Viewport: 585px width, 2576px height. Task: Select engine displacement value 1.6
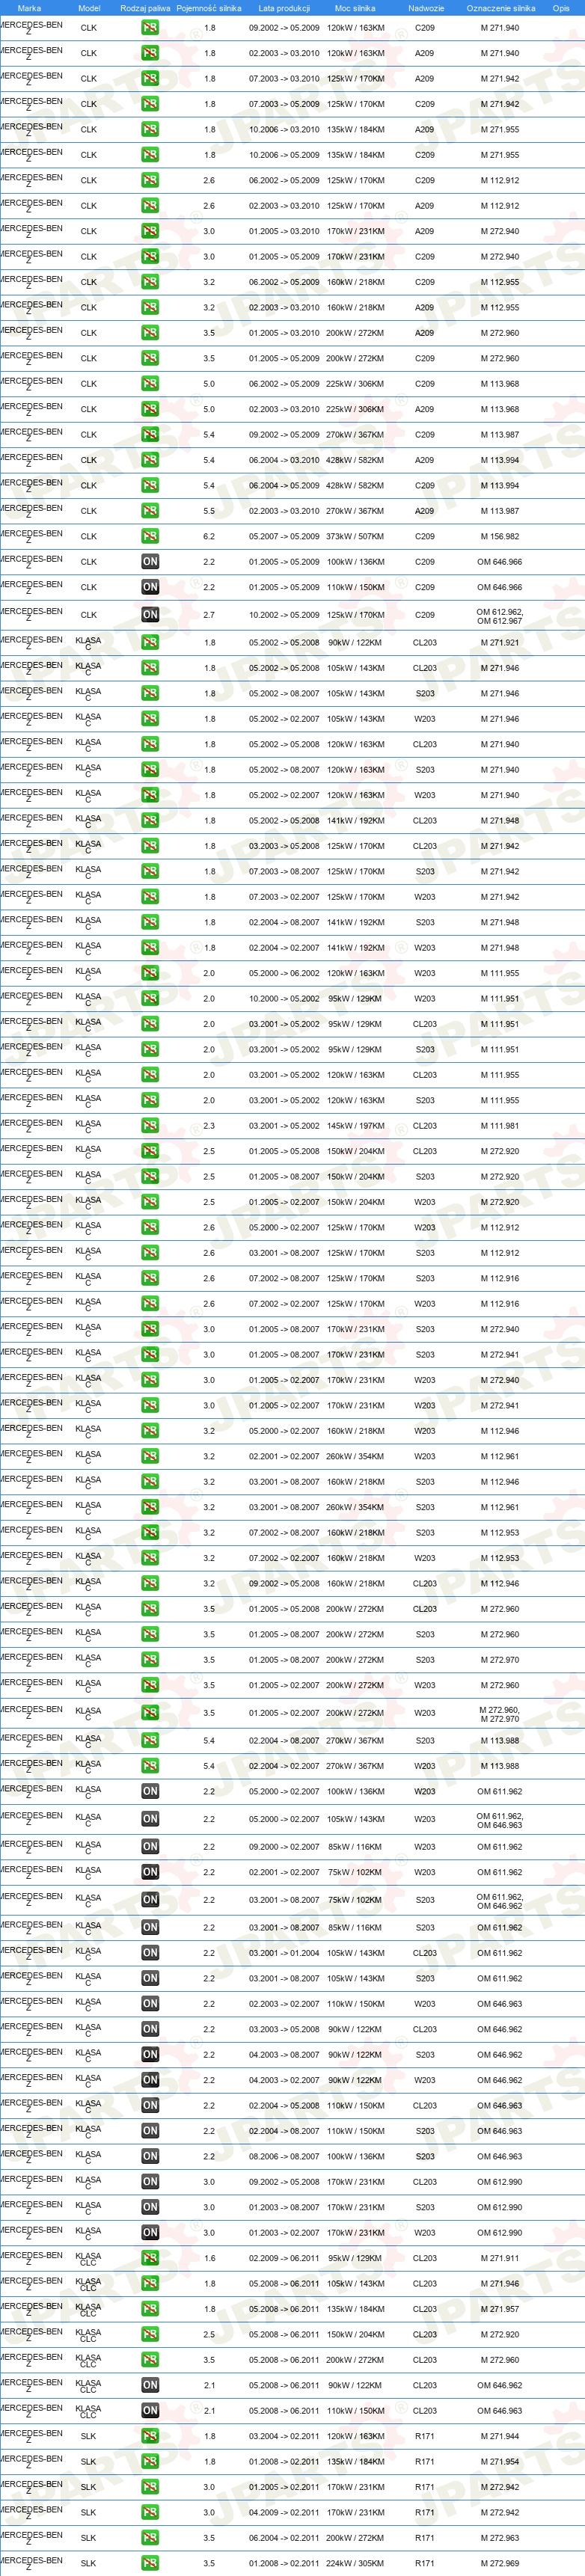click(x=209, y=2257)
